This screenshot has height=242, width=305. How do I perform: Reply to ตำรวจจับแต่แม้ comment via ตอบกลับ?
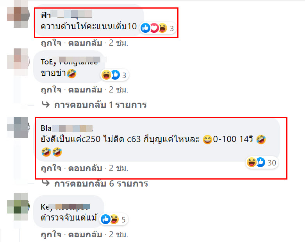click(85, 235)
